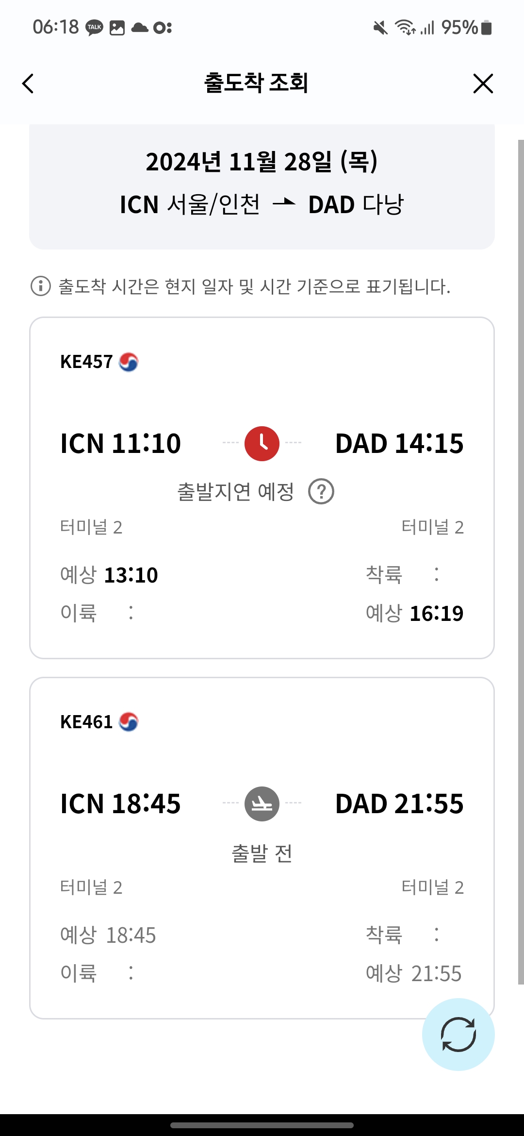Tap KE457 expected departure time 13:10
This screenshot has height=1136, width=524.
[131, 575]
